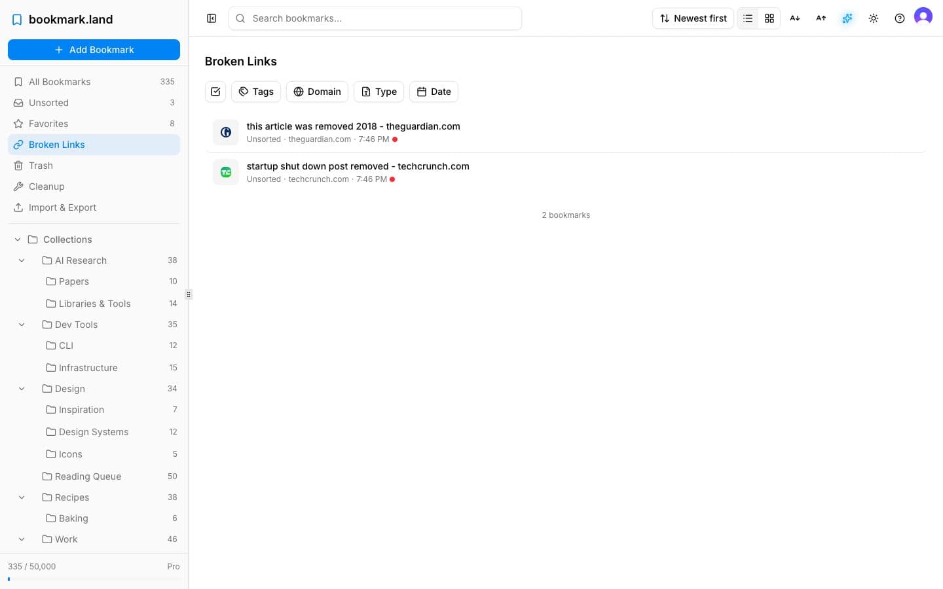943x589 pixels.
Task: Click the storage usage progress bar
Action: pyautogui.click(x=94, y=579)
